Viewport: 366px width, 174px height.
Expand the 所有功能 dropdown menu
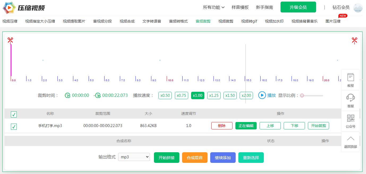click(x=214, y=7)
